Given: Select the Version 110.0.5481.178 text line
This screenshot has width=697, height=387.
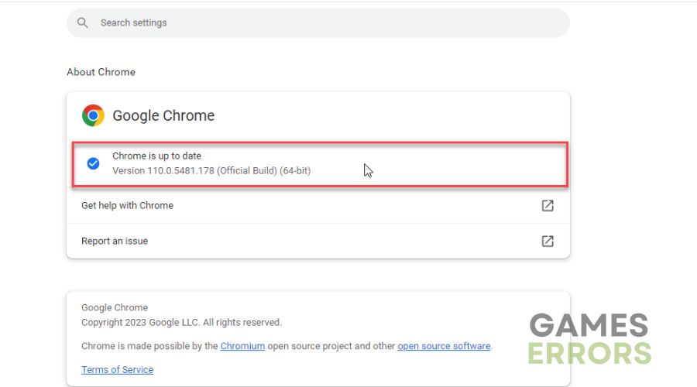Looking at the screenshot, I should coord(211,170).
